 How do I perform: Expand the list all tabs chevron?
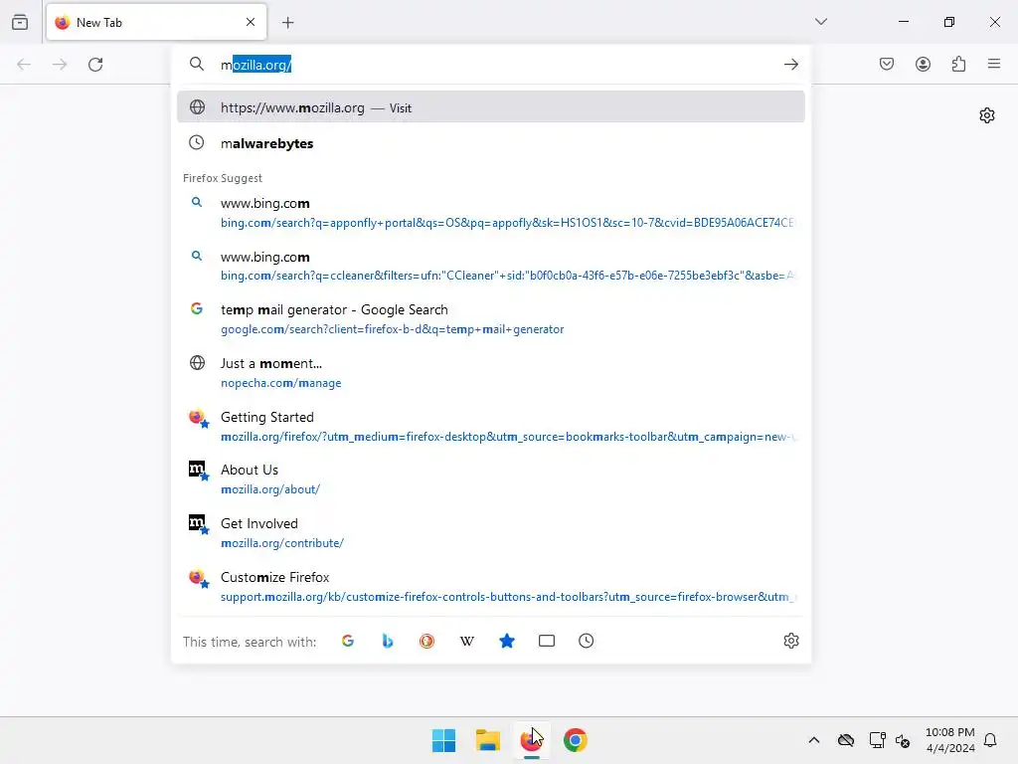pos(821,22)
